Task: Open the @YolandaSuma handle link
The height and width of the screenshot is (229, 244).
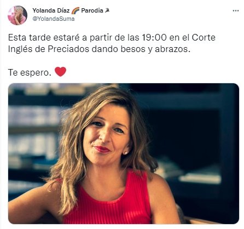Action: click(x=54, y=19)
